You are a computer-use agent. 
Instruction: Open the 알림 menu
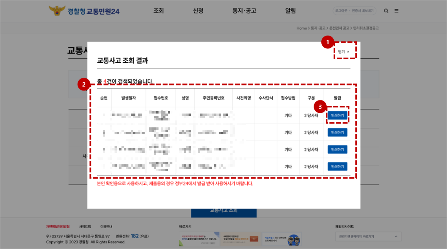(290, 11)
